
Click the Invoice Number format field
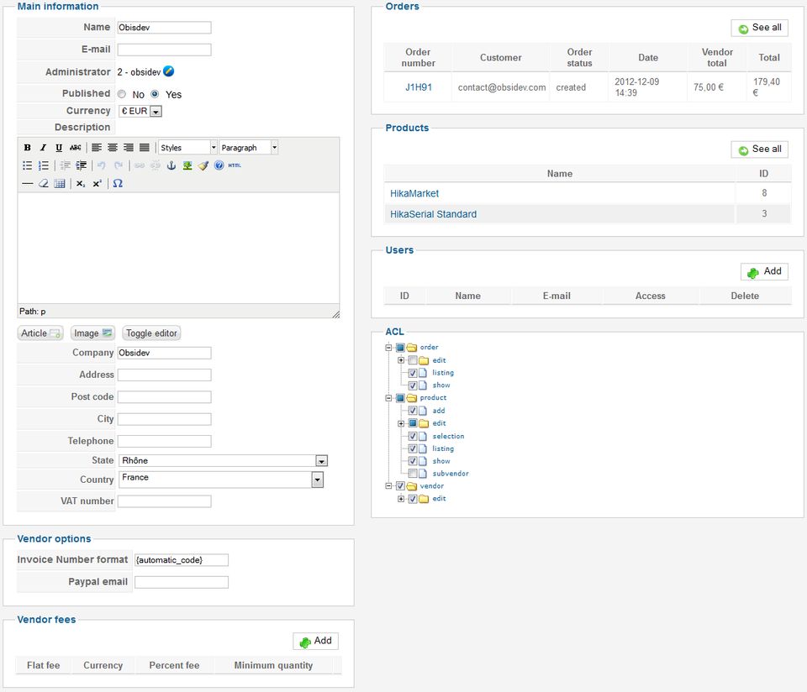[x=182, y=560]
